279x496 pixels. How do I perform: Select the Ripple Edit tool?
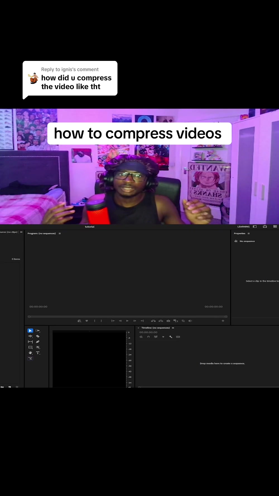coord(30,336)
